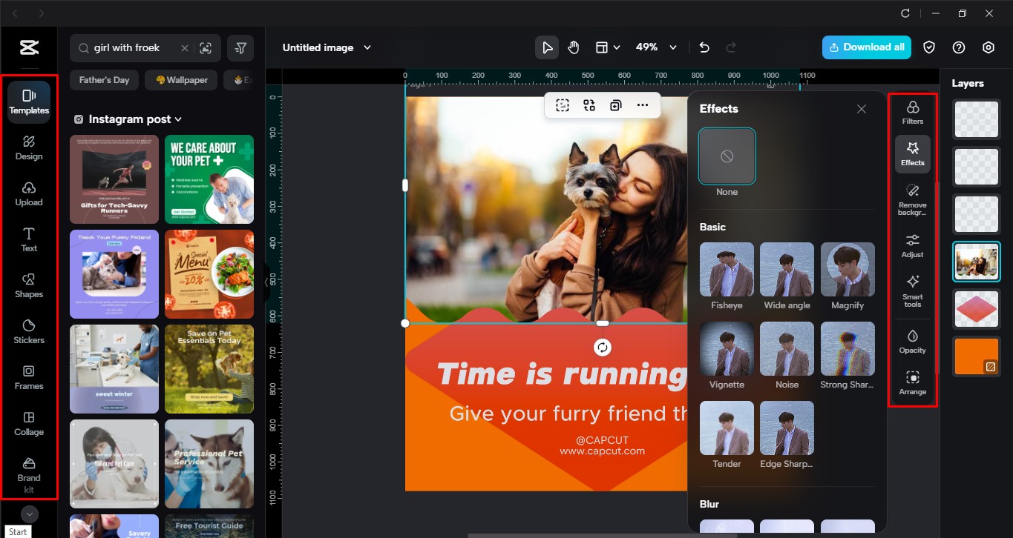Select the Father's Day tag
The width and height of the screenshot is (1013, 538).
pos(104,80)
